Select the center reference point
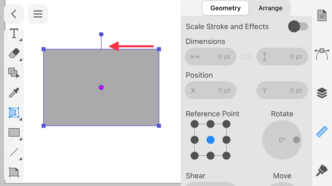Screen dimensions: 332x186 coord(210,140)
